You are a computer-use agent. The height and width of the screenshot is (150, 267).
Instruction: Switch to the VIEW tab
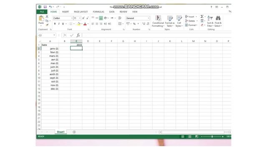[x=135, y=12]
